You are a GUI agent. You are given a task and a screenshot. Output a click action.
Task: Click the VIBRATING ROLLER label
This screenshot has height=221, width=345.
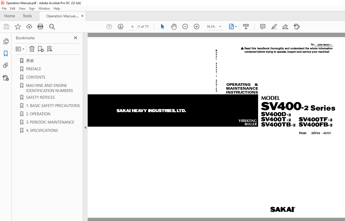(248, 123)
